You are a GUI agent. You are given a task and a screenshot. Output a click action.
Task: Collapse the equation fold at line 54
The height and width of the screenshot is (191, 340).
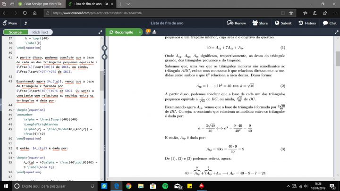click(x=14, y=158)
